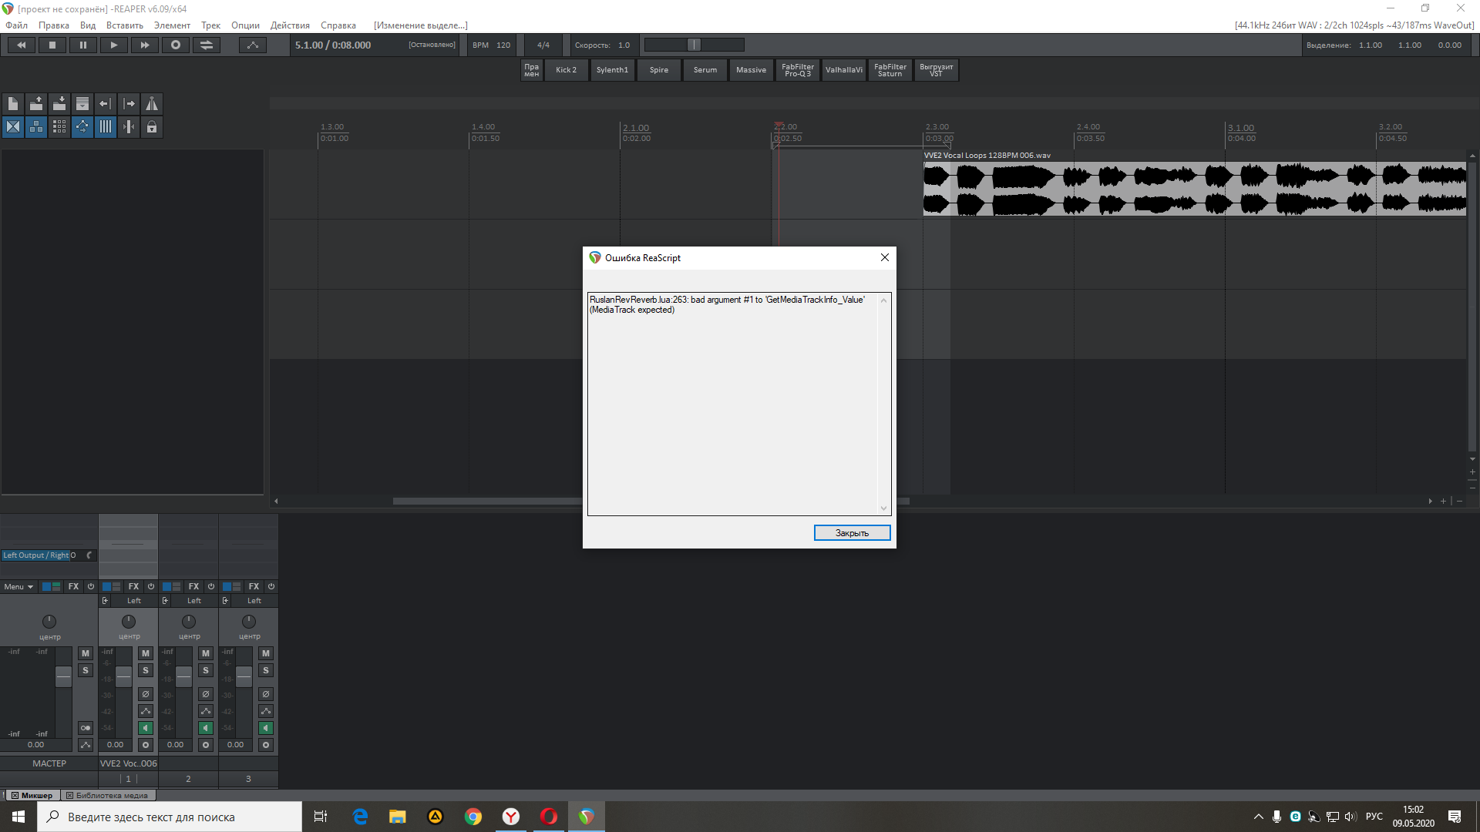Click the BPM 120 tempo field

pos(493,45)
